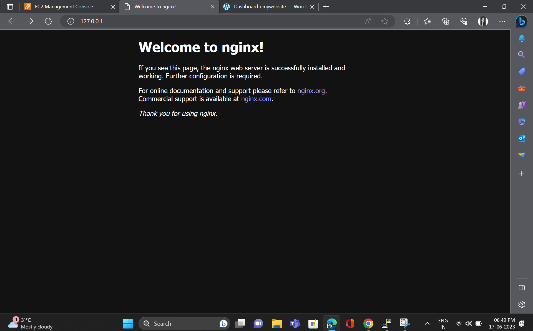Image resolution: width=533 pixels, height=331 pixels.
Task: Open the Games sidebar panel
Action: coord(522,105)
